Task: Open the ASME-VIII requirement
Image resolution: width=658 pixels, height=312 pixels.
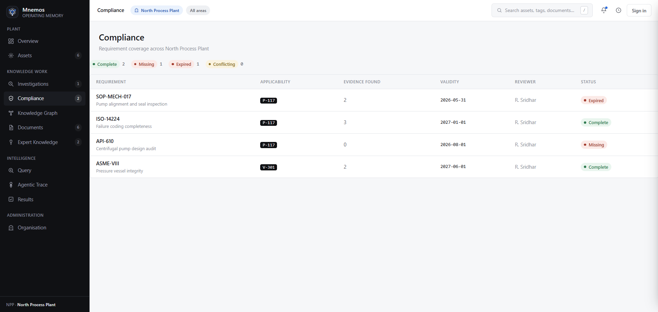Action: (374, 167)
